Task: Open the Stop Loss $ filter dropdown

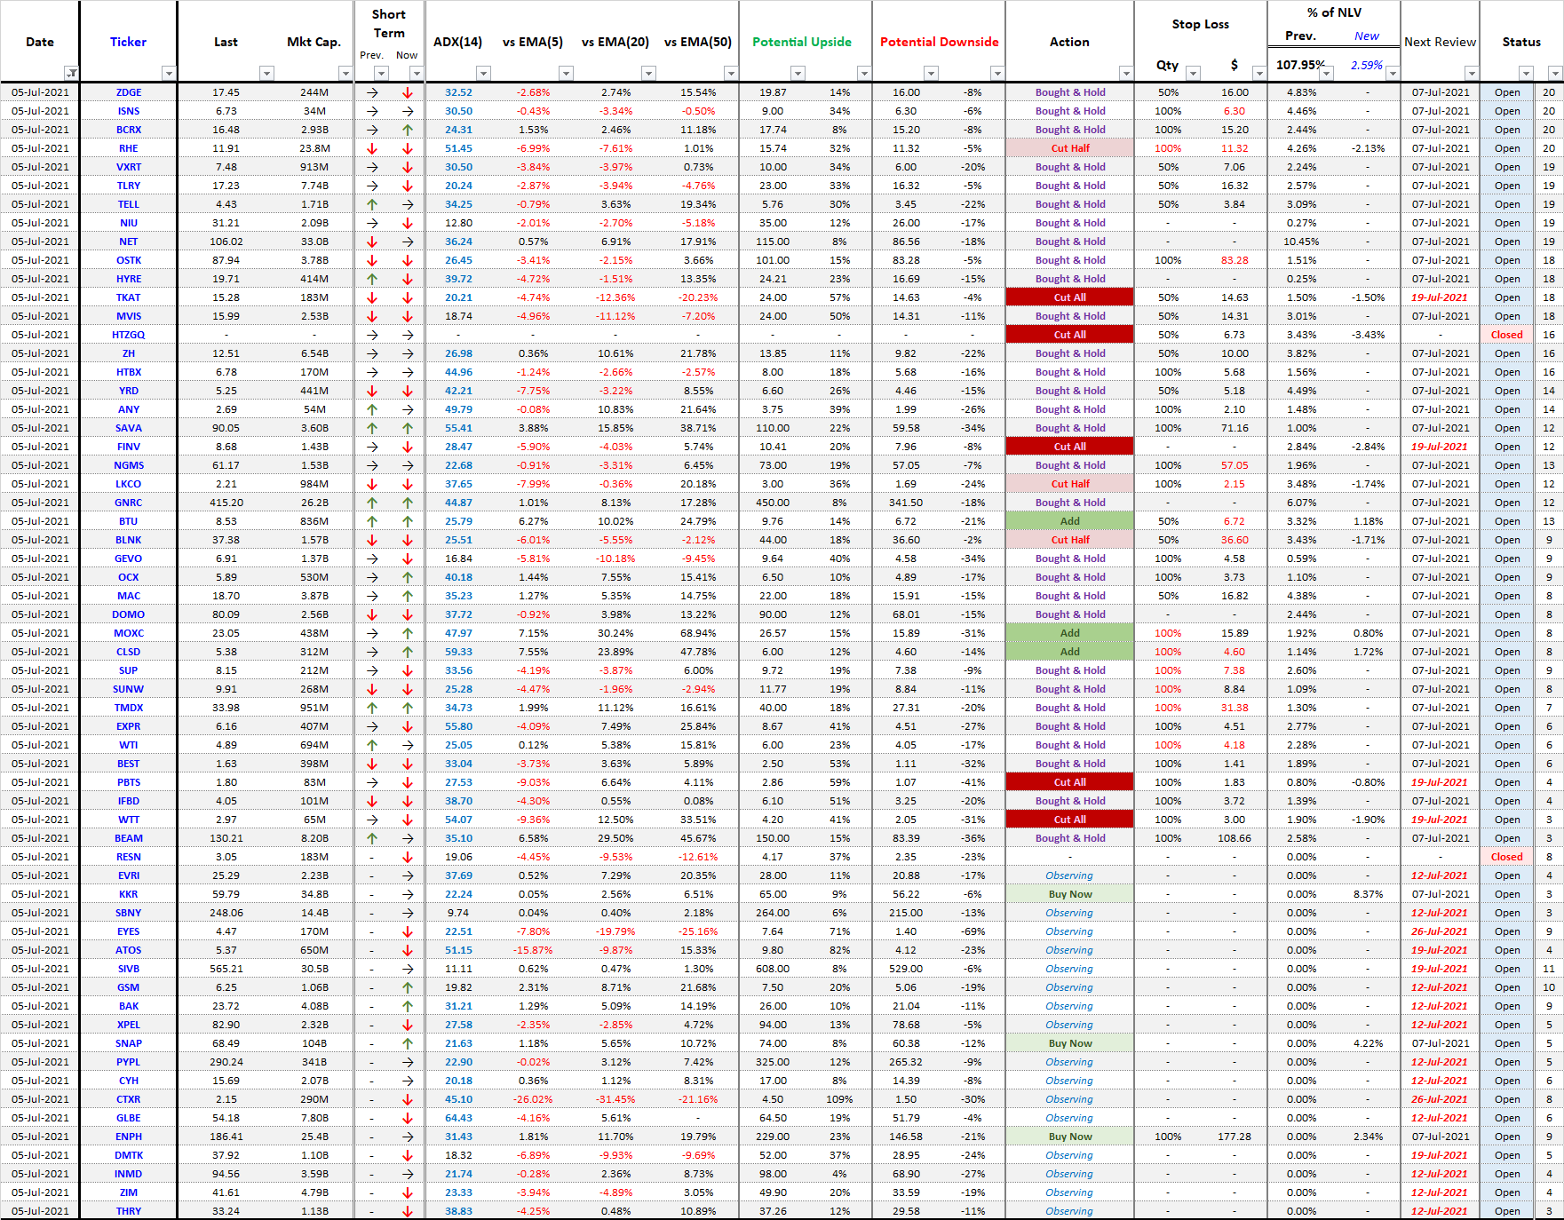Action: 1258,73
